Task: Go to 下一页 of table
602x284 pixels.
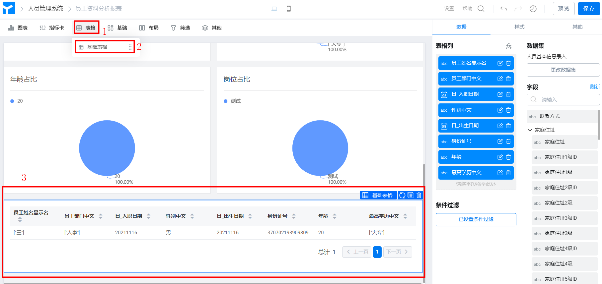Action: [398, 252]
